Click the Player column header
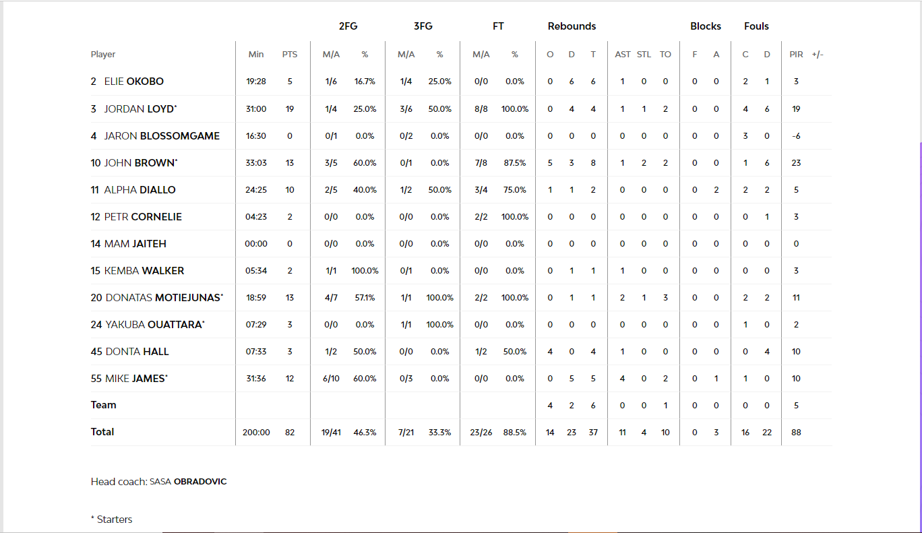Screen dimensions: 922x533 [x=103, y=55]
